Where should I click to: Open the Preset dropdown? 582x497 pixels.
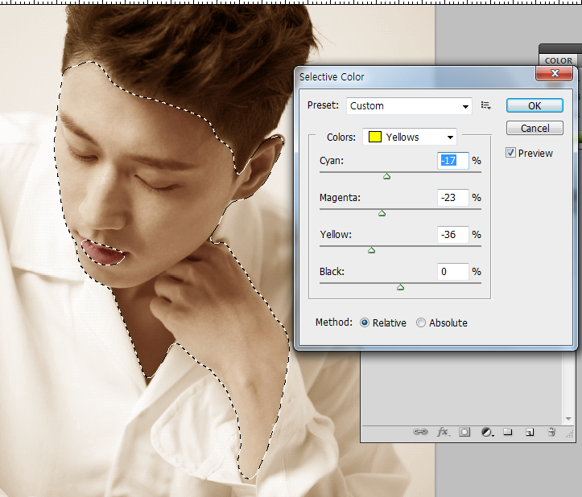[x=409, y=106]
